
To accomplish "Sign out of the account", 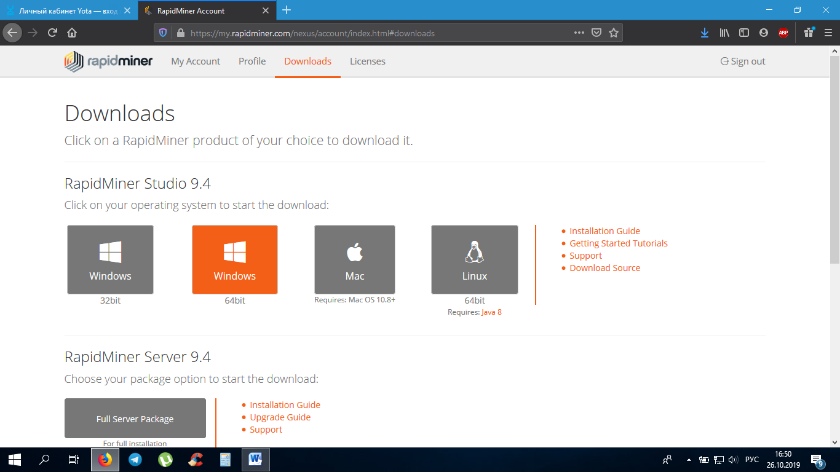I will [x=743, y=61].
